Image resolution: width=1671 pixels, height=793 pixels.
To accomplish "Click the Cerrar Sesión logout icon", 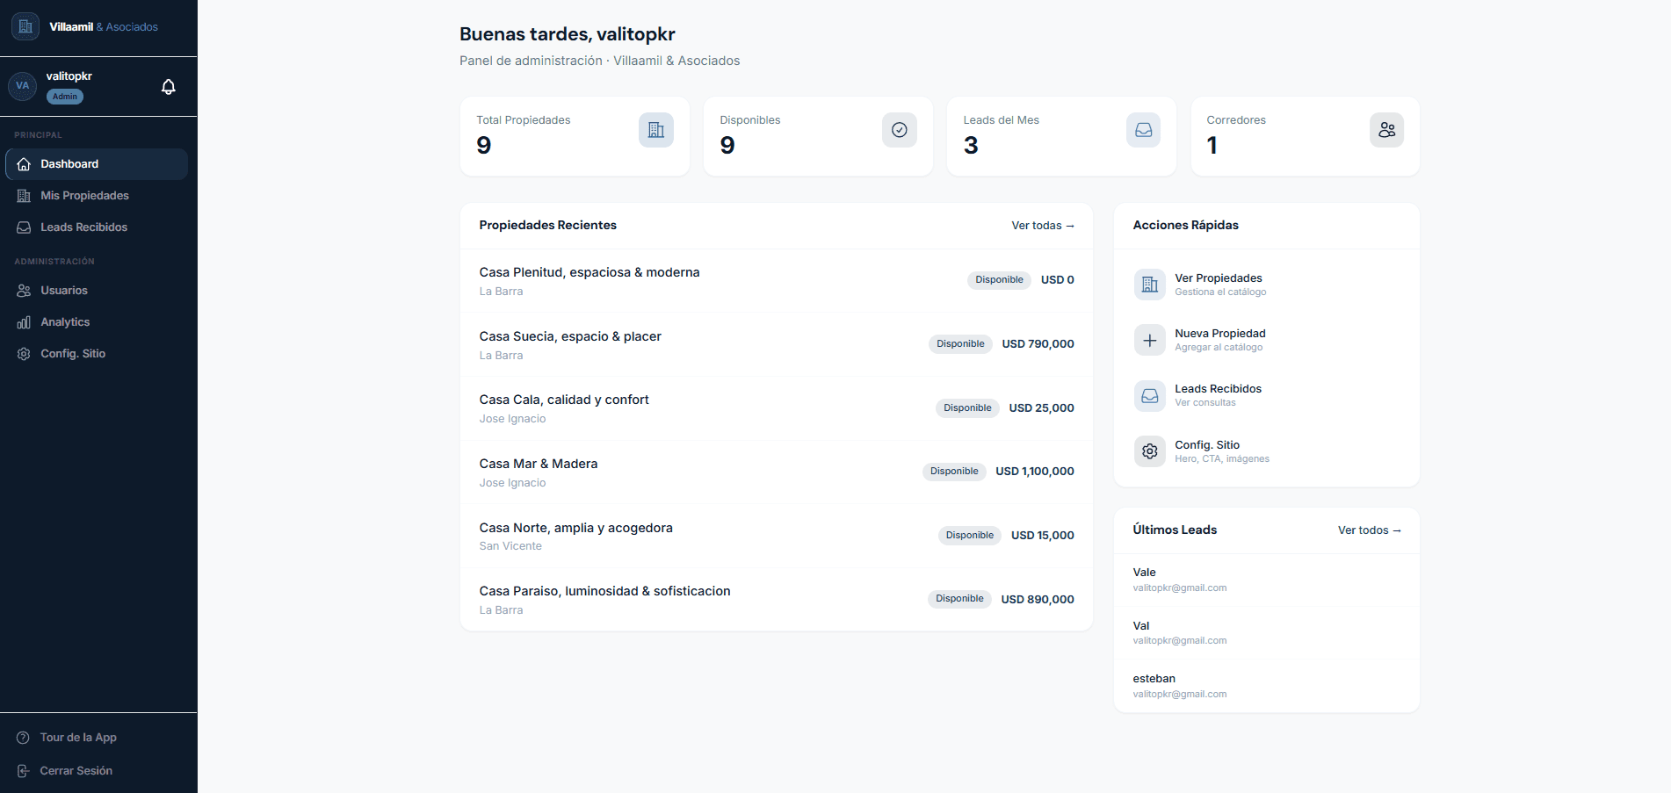I will coord(24,771).
